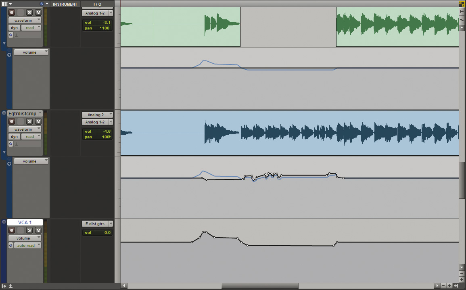Solo the VCA 1 track
This screenshot has width=466, height=290.
coord(29,230)
